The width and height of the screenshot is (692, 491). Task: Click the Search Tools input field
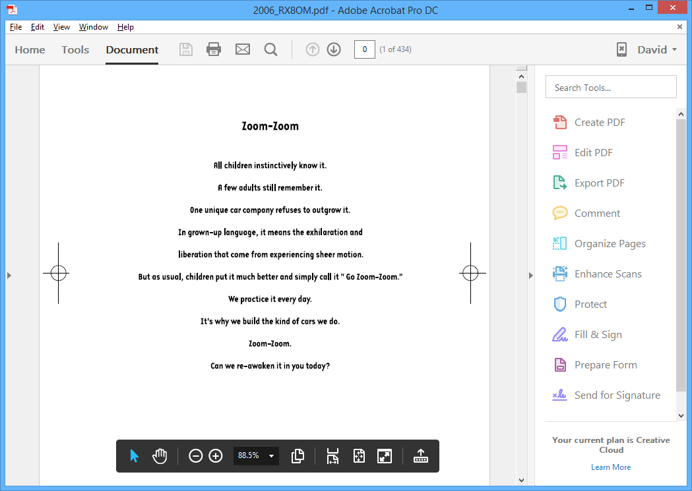click(611, 88)
